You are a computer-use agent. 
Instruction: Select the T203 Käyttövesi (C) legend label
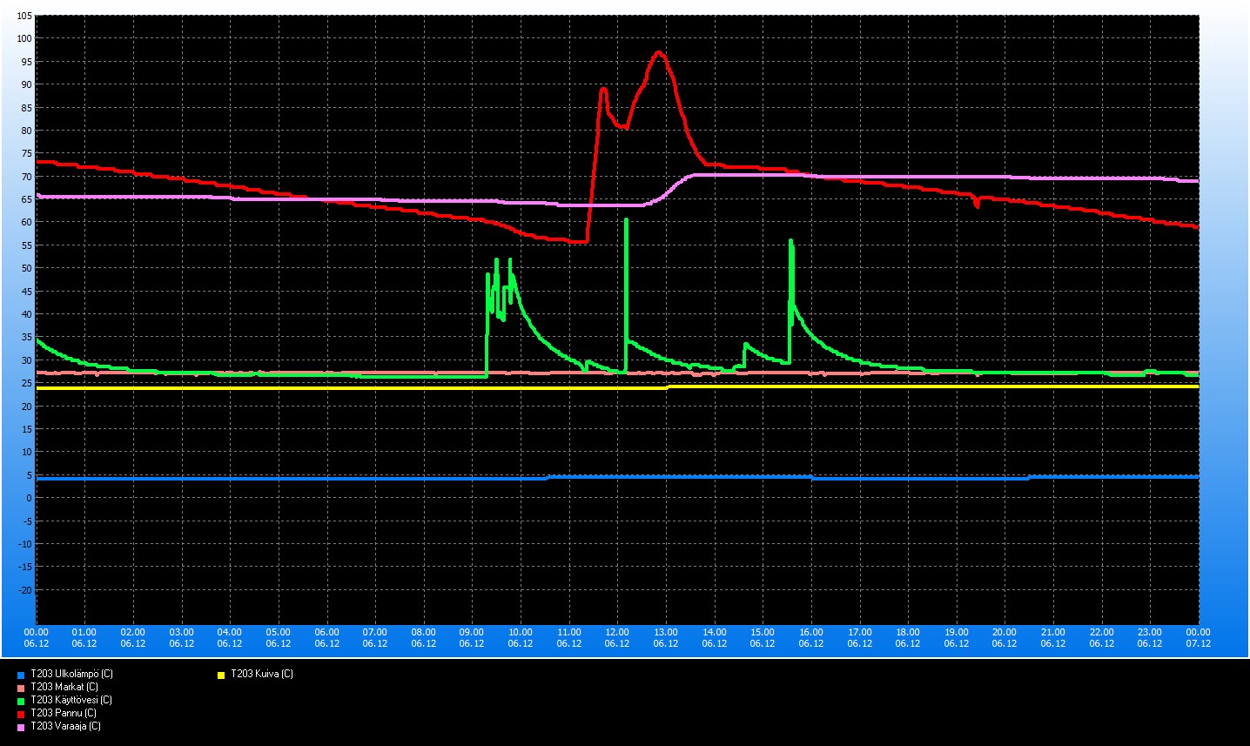(71, 700)
